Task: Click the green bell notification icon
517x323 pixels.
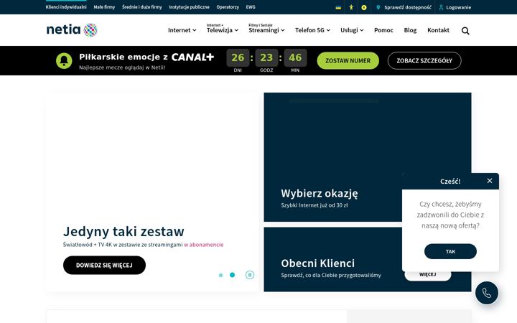Action: coord(64,60)
